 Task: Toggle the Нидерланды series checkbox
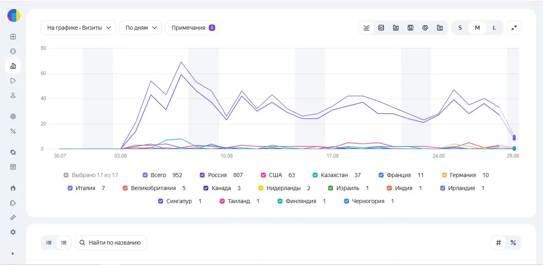coord(261,188)
